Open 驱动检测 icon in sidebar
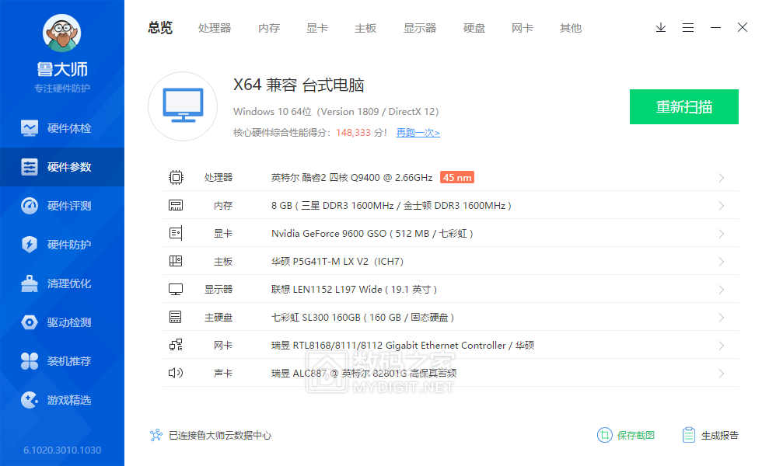 30,322
